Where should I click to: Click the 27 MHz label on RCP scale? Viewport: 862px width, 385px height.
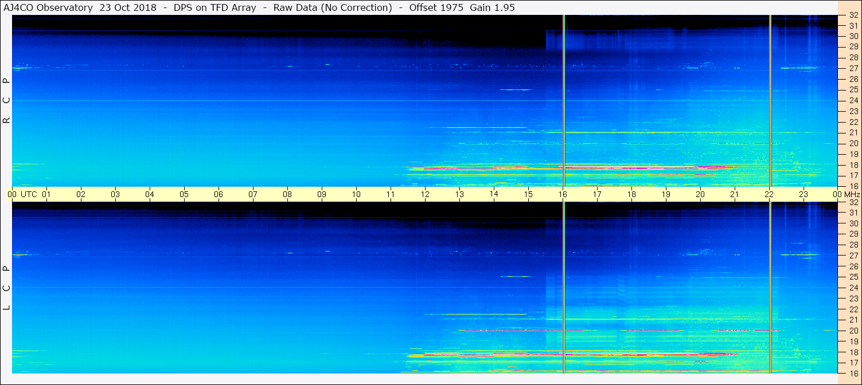point(853,68)
